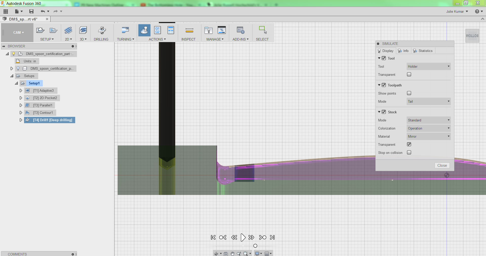This screenshot has width=486, height=256.
Task: Click the Undo arrow
Action: pyautogui.click(x=43, y=11)
